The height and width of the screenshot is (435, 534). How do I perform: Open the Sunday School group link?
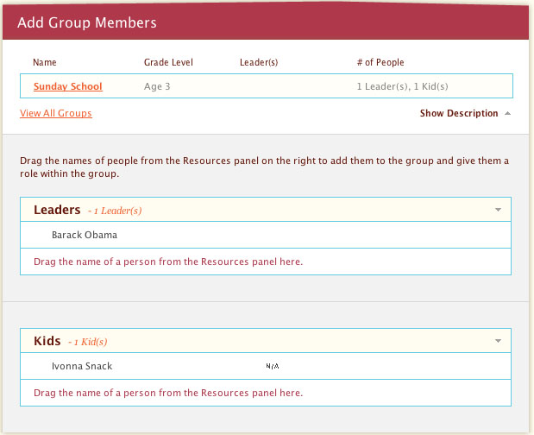point(67,86)
